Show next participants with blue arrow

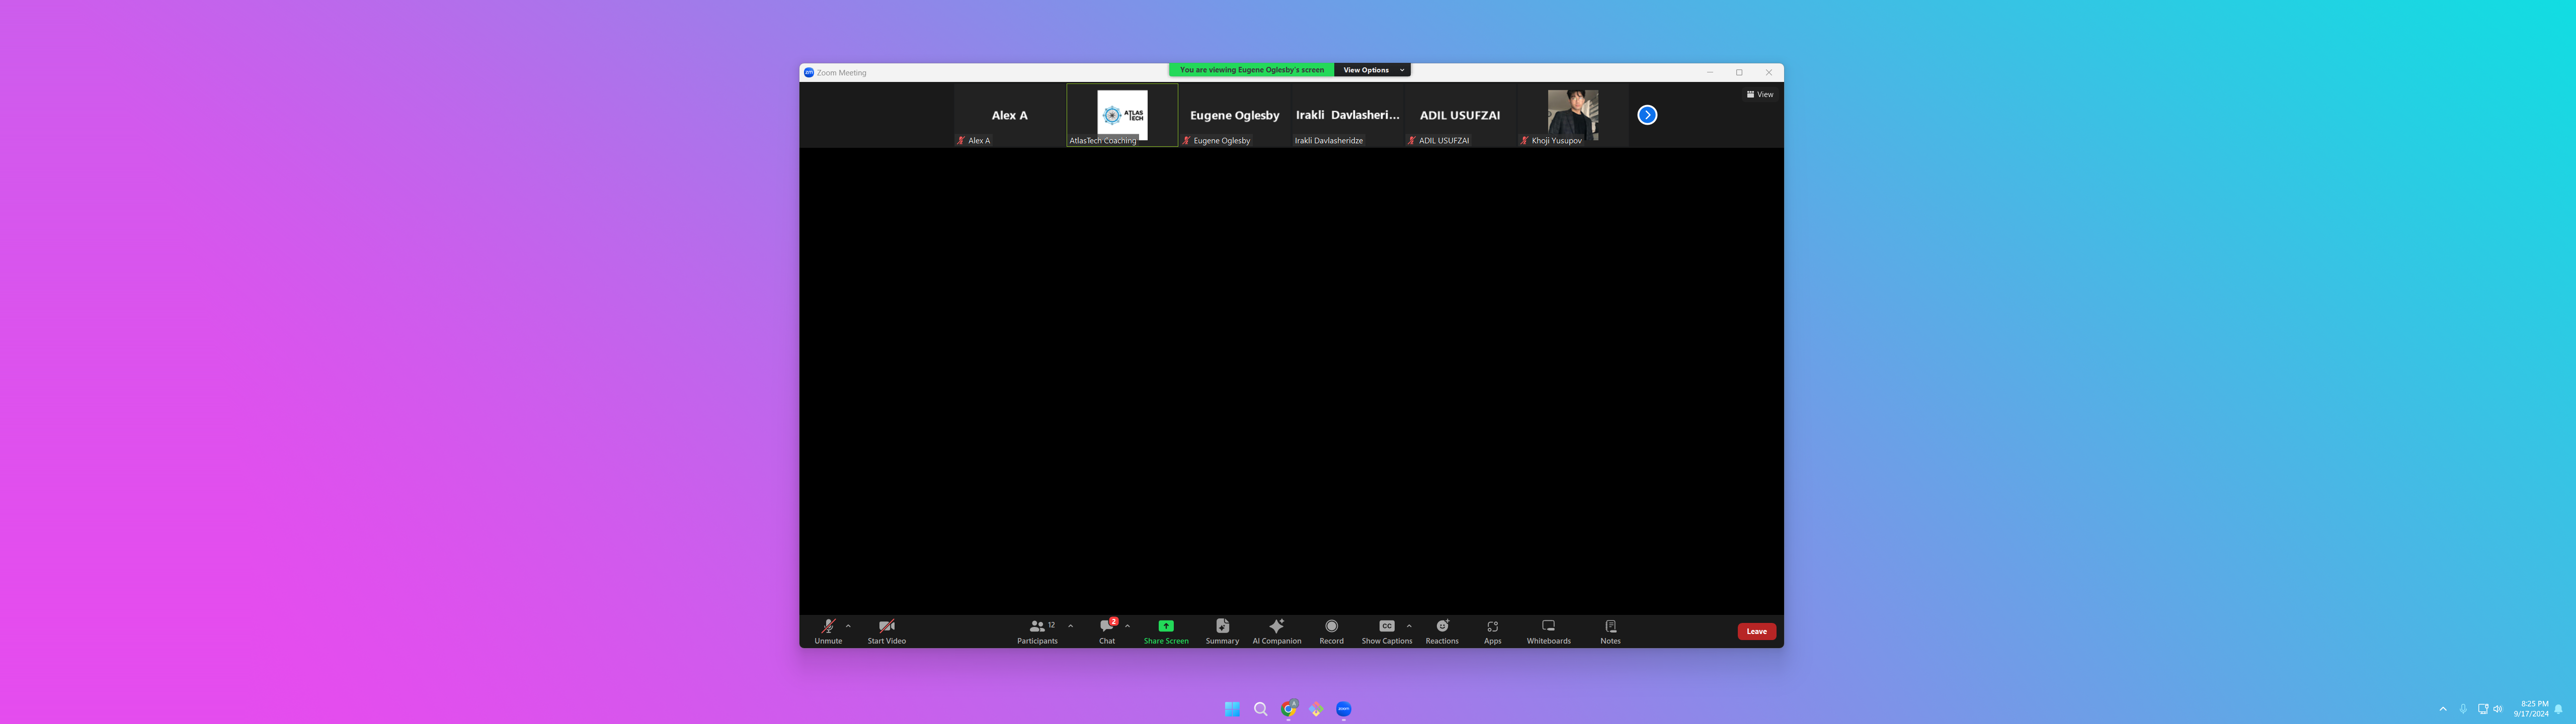pos(1647,115)
